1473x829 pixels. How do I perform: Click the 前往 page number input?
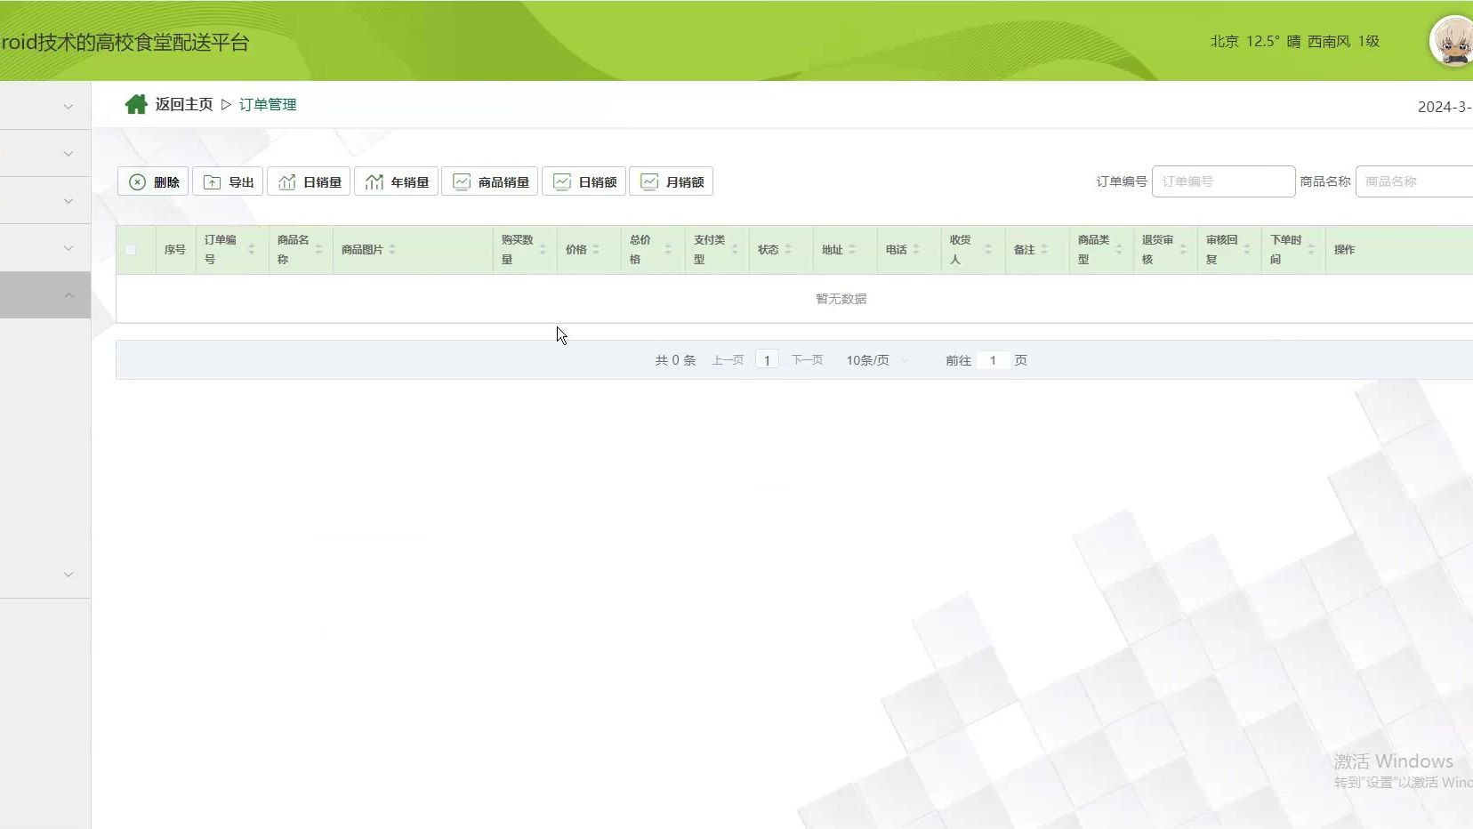pos(993,360)
